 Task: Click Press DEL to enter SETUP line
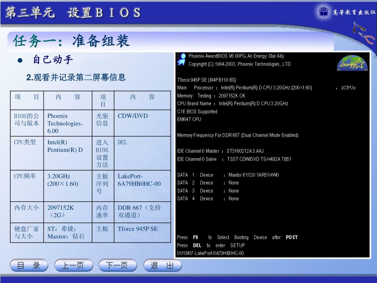point(211,245)
